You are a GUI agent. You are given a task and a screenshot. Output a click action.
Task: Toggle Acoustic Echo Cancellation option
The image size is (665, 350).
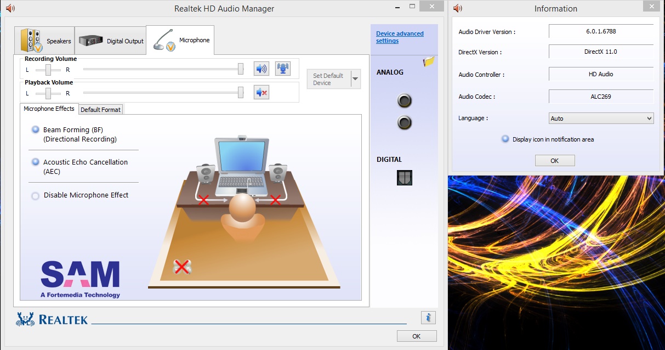tap(36, 162)
